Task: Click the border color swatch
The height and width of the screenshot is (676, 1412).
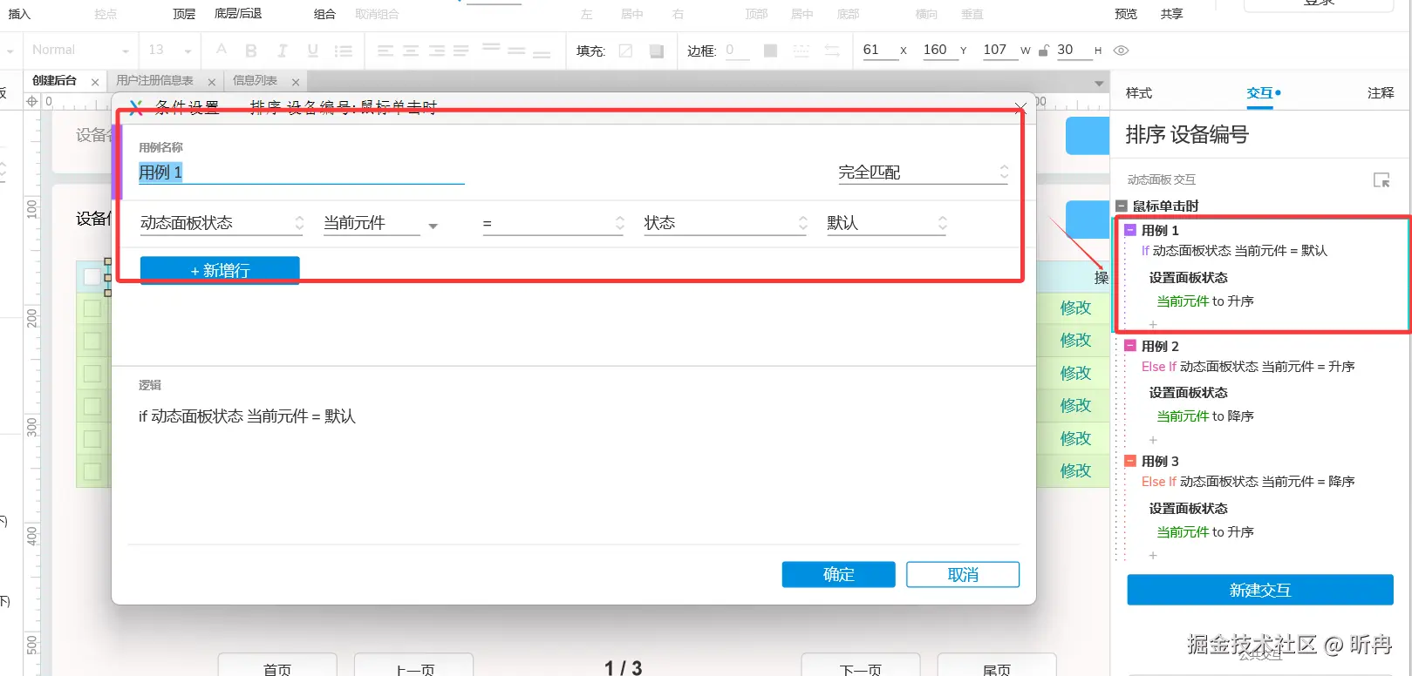Action: 770,51
